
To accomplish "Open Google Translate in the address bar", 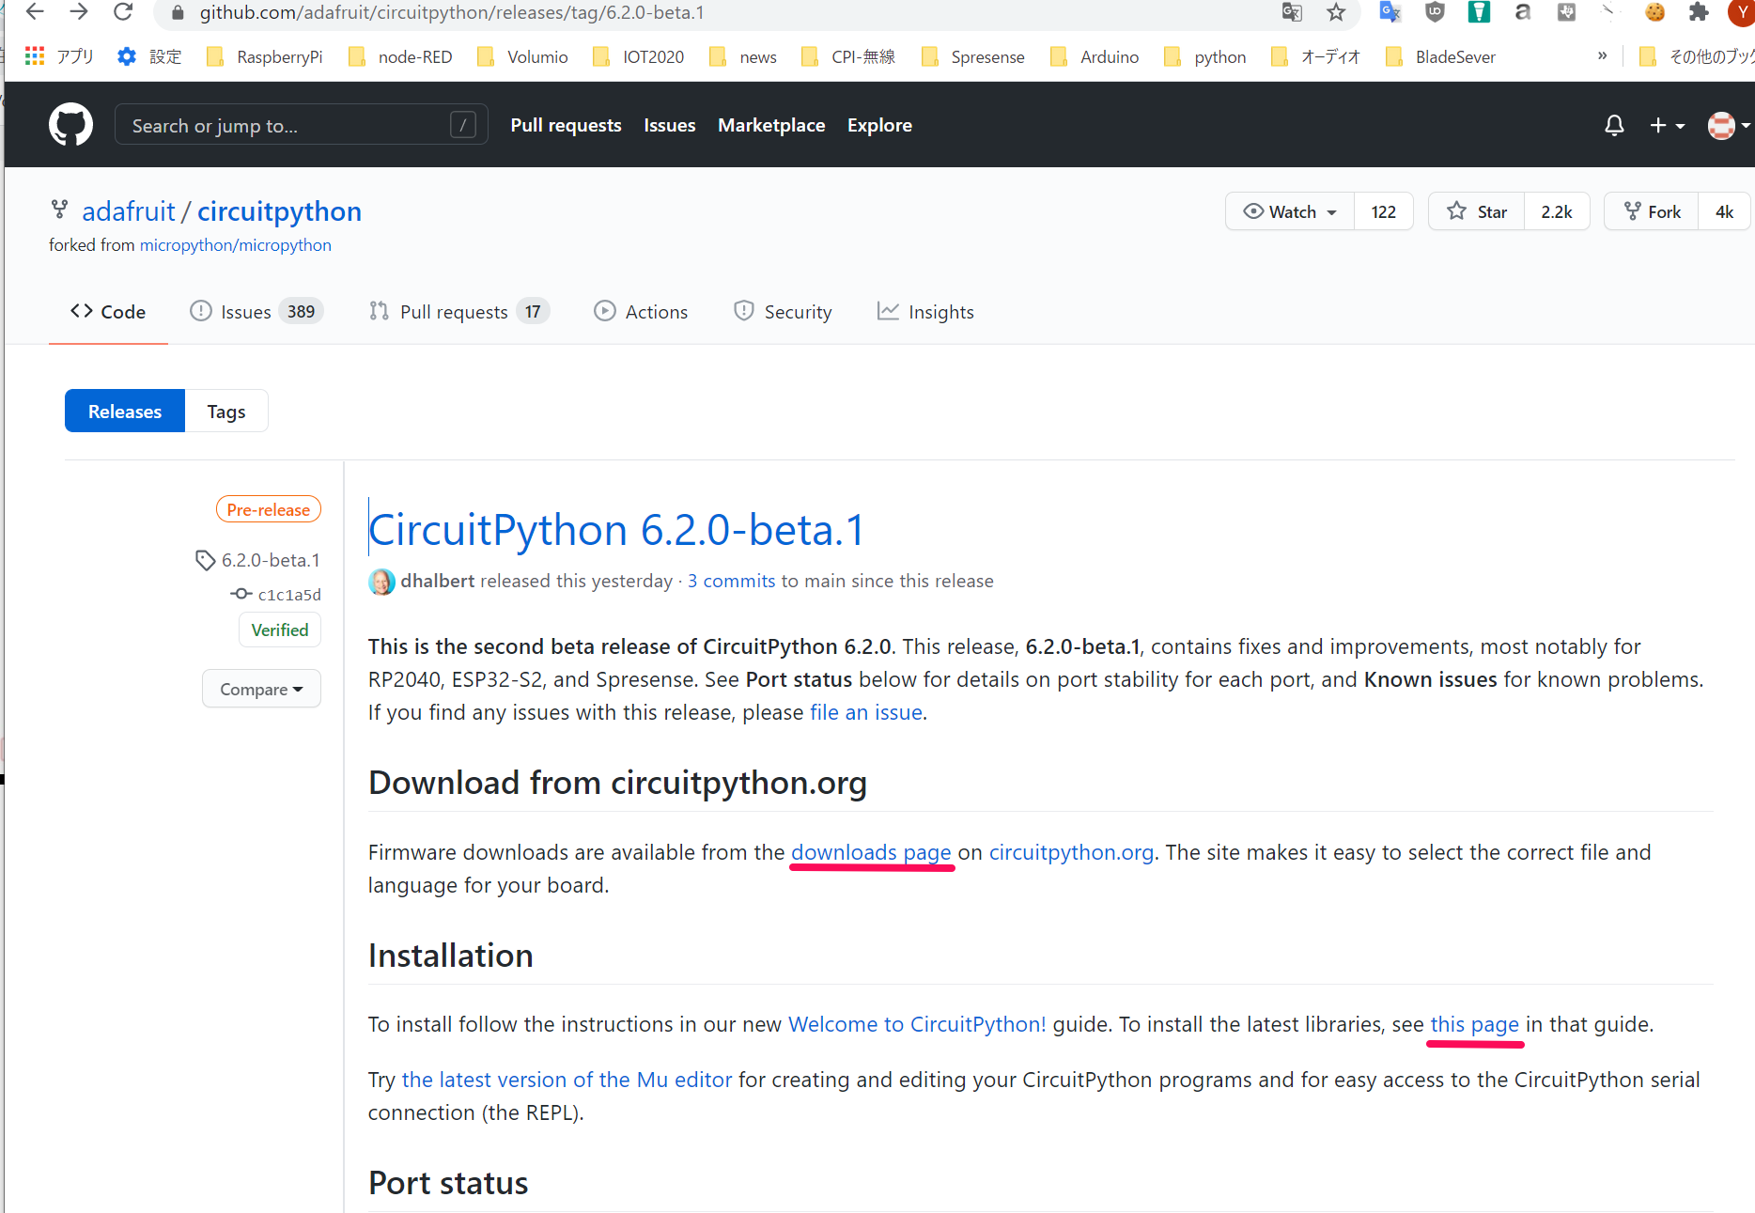I will [x=1292, y=12].
